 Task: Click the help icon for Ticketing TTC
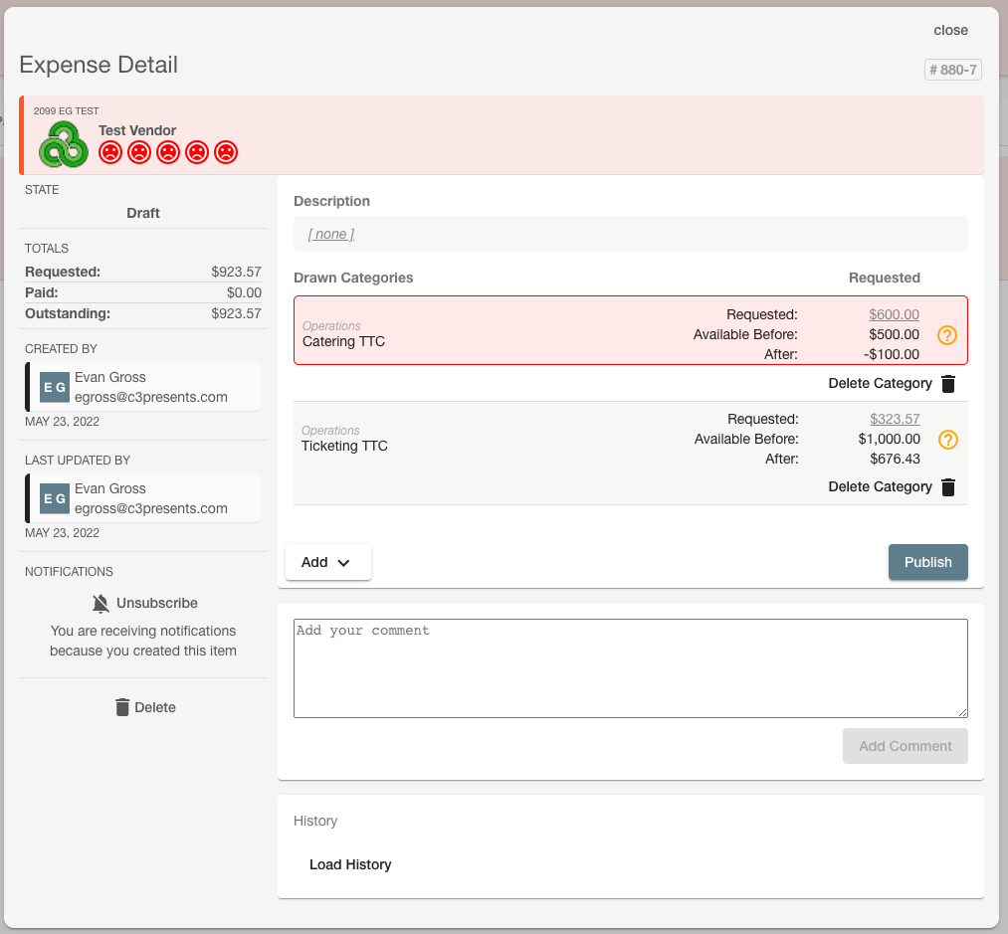pyautogui.click(x=948, y=440)
